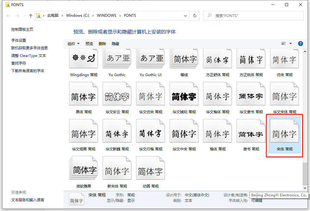Open 控制面板主页 link
Screen dimensions: 310x211
click(22, 30)
